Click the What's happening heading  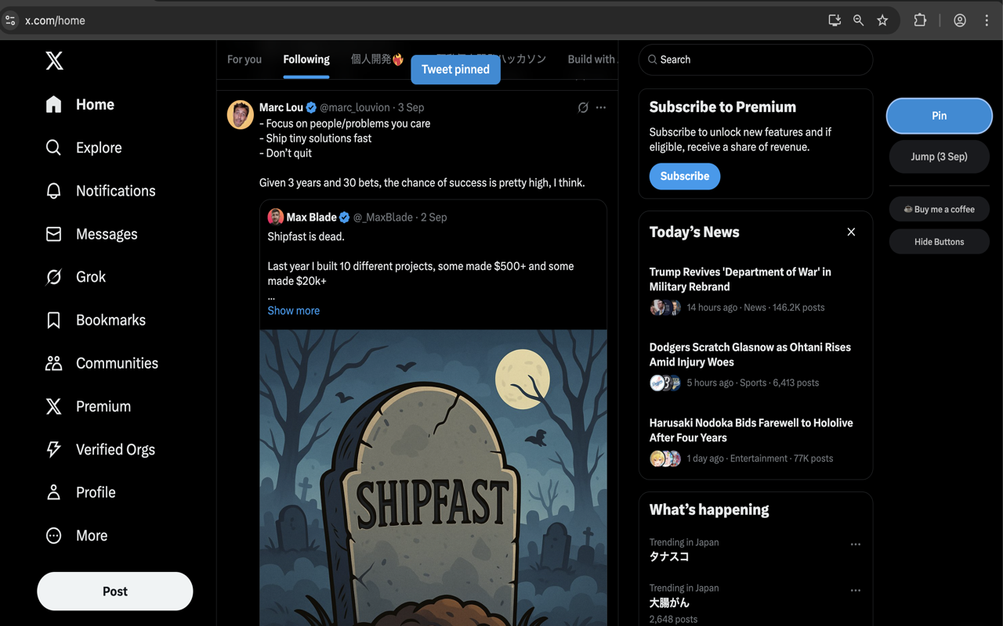tap(709, 509)
